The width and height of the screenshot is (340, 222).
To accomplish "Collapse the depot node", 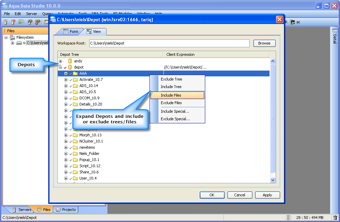I will pyautogui.click(x=61, y=67).
